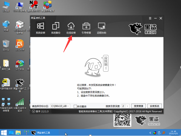
Task: Click 在线安装 cloud download icon
Action: (71, 27)
